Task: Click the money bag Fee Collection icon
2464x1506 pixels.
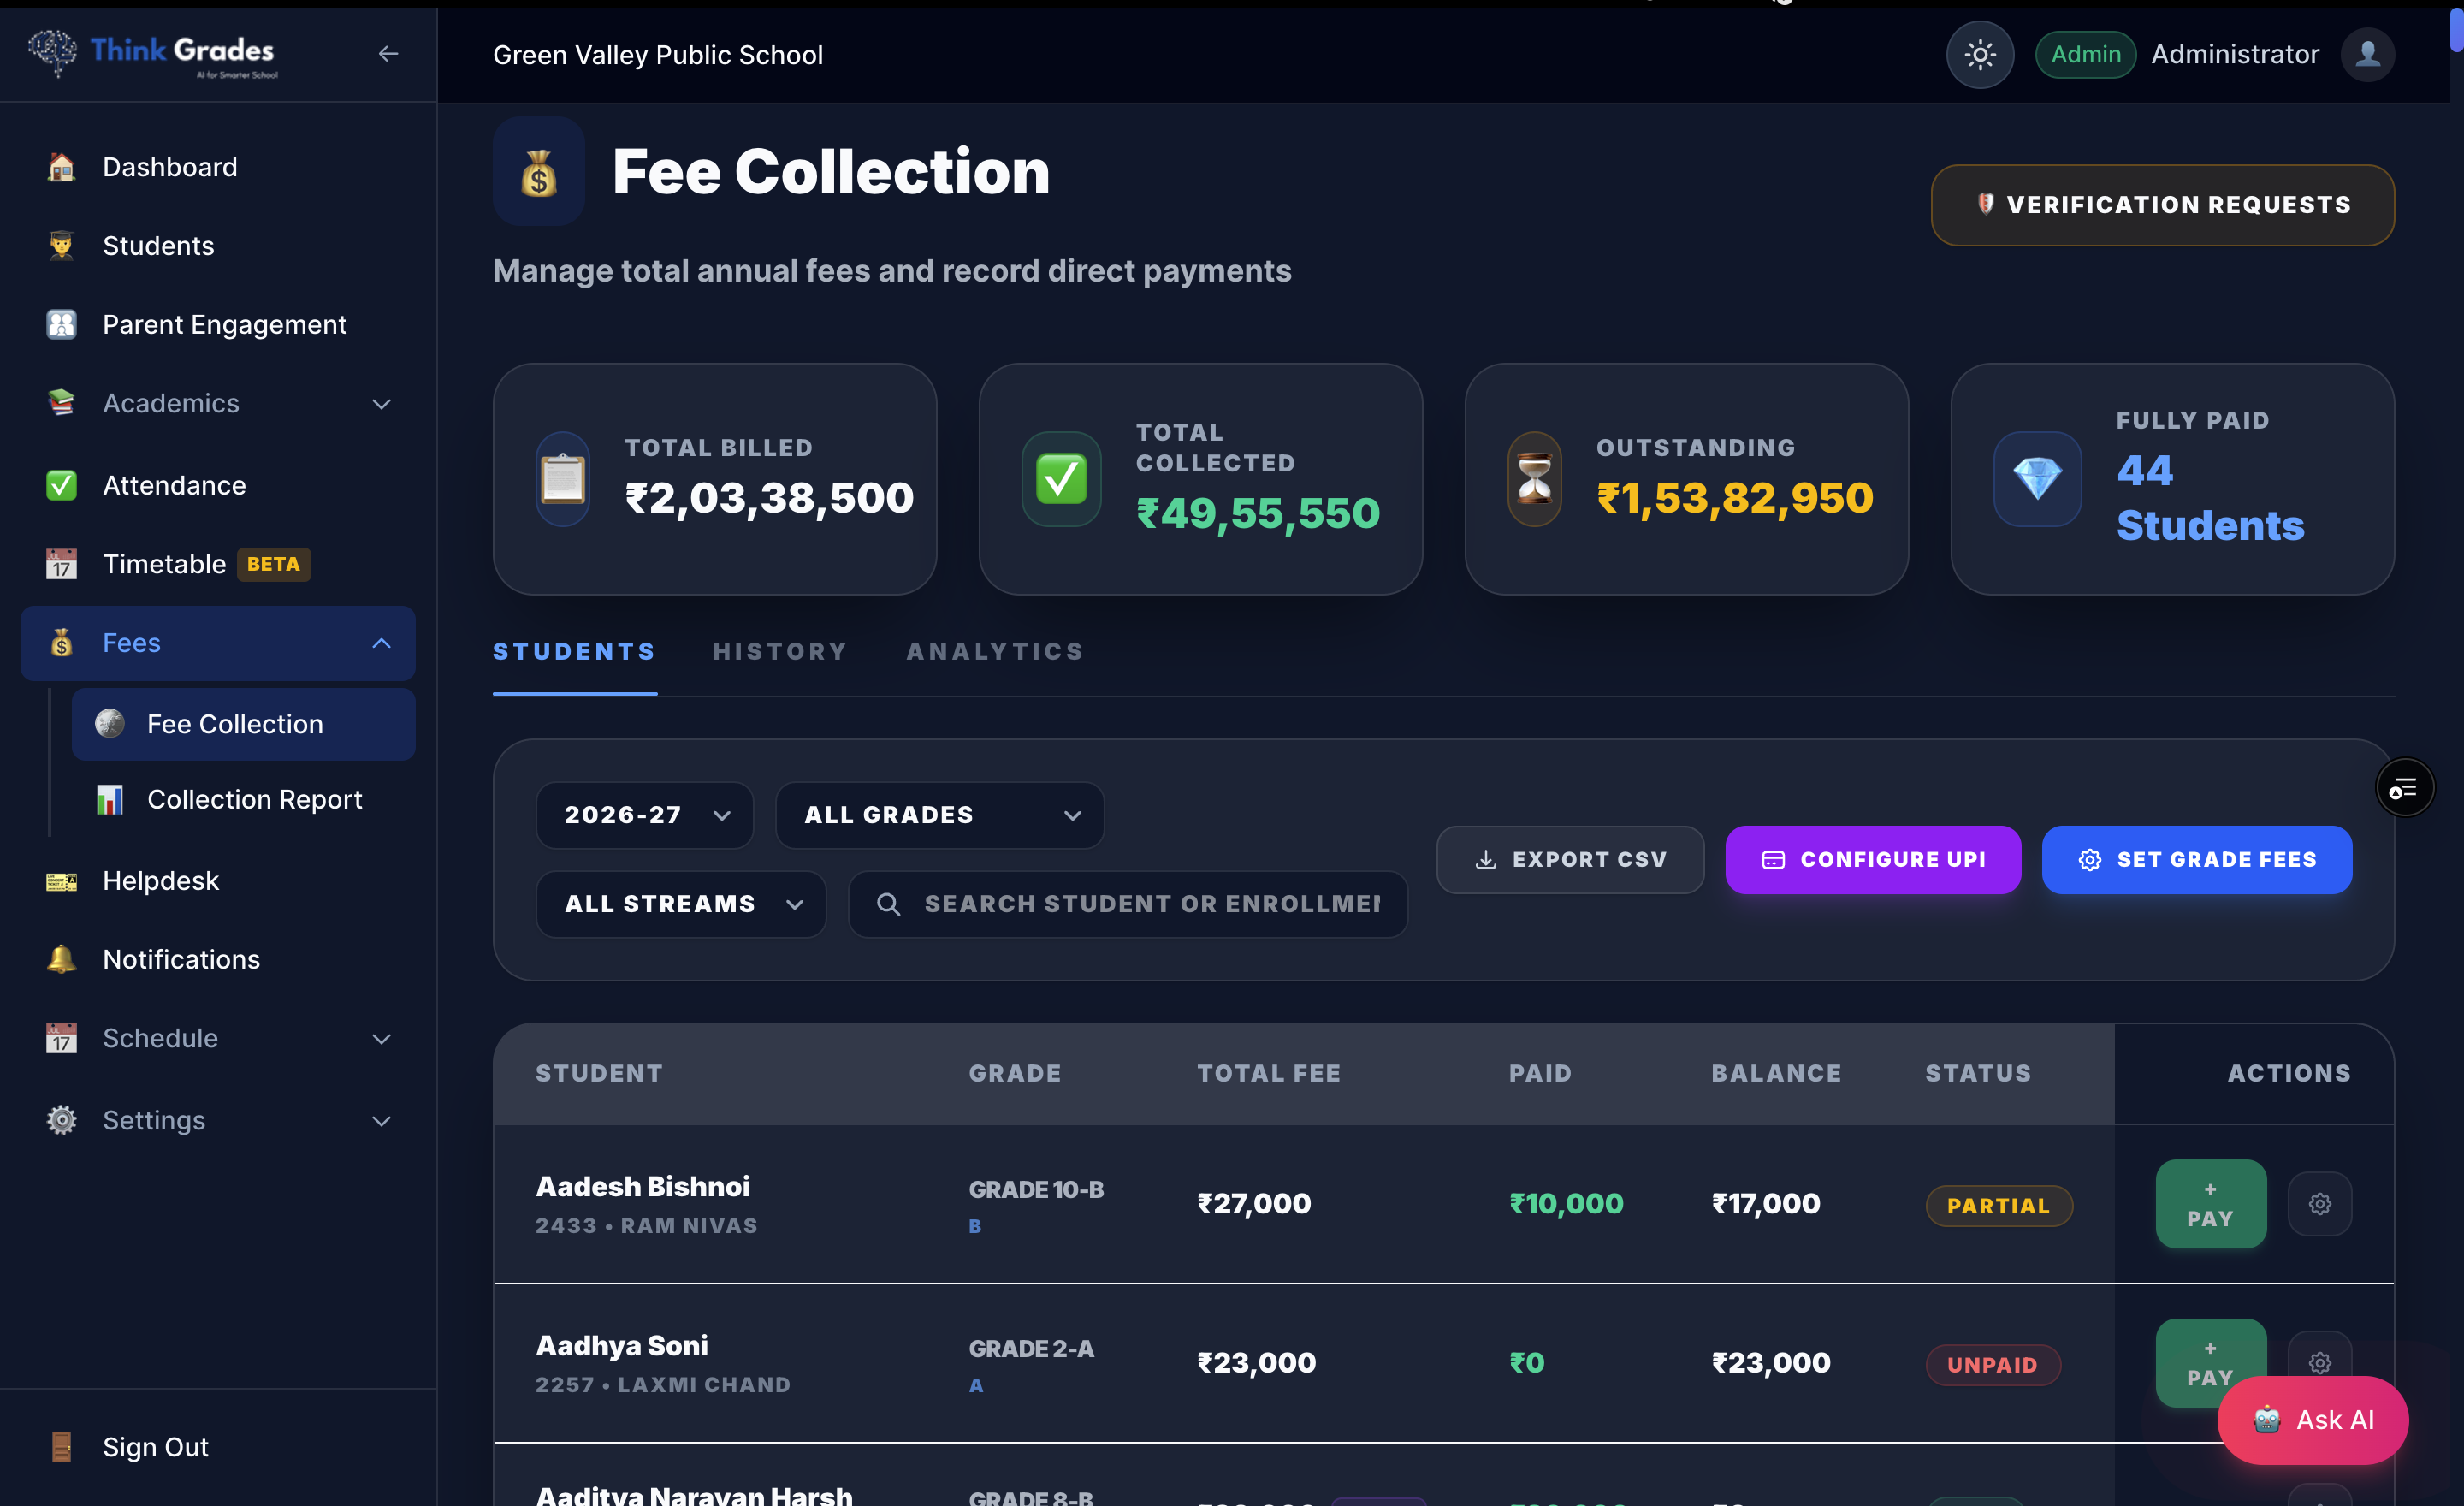Action: 539,172
